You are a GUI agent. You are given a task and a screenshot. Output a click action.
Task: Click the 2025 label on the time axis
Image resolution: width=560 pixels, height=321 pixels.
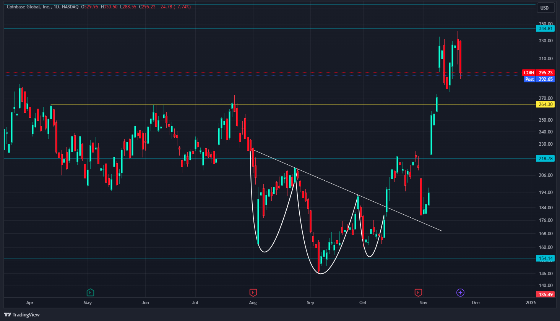(531, 303)
